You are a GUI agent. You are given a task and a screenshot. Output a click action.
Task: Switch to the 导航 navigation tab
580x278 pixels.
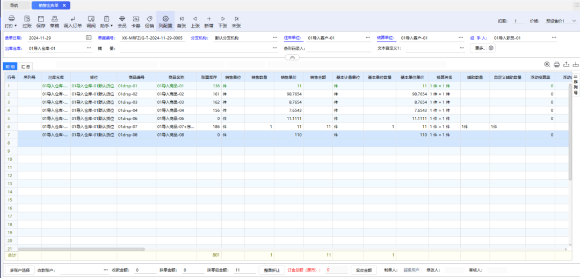(x=15, y=5)
